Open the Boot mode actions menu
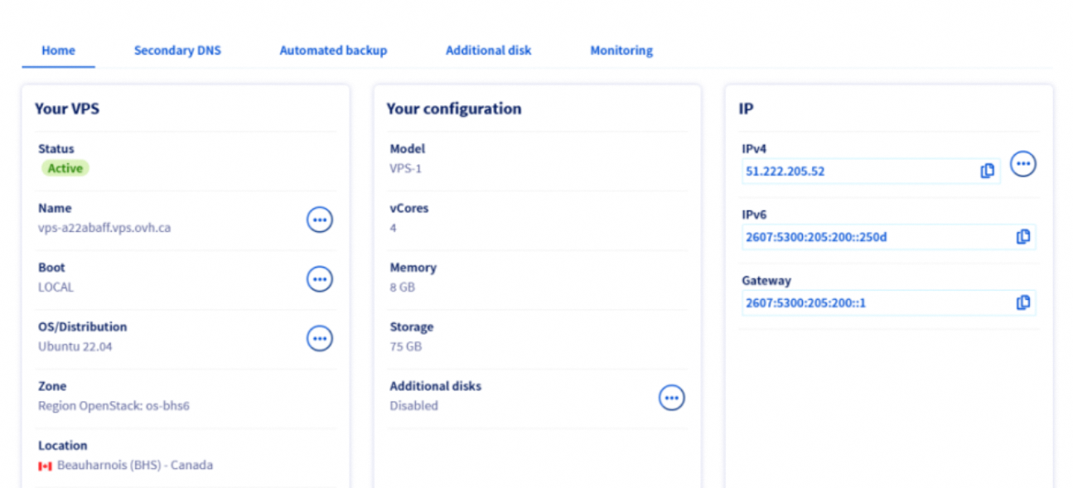Screen dimensions: 1073x488 [x=320, y=279]
